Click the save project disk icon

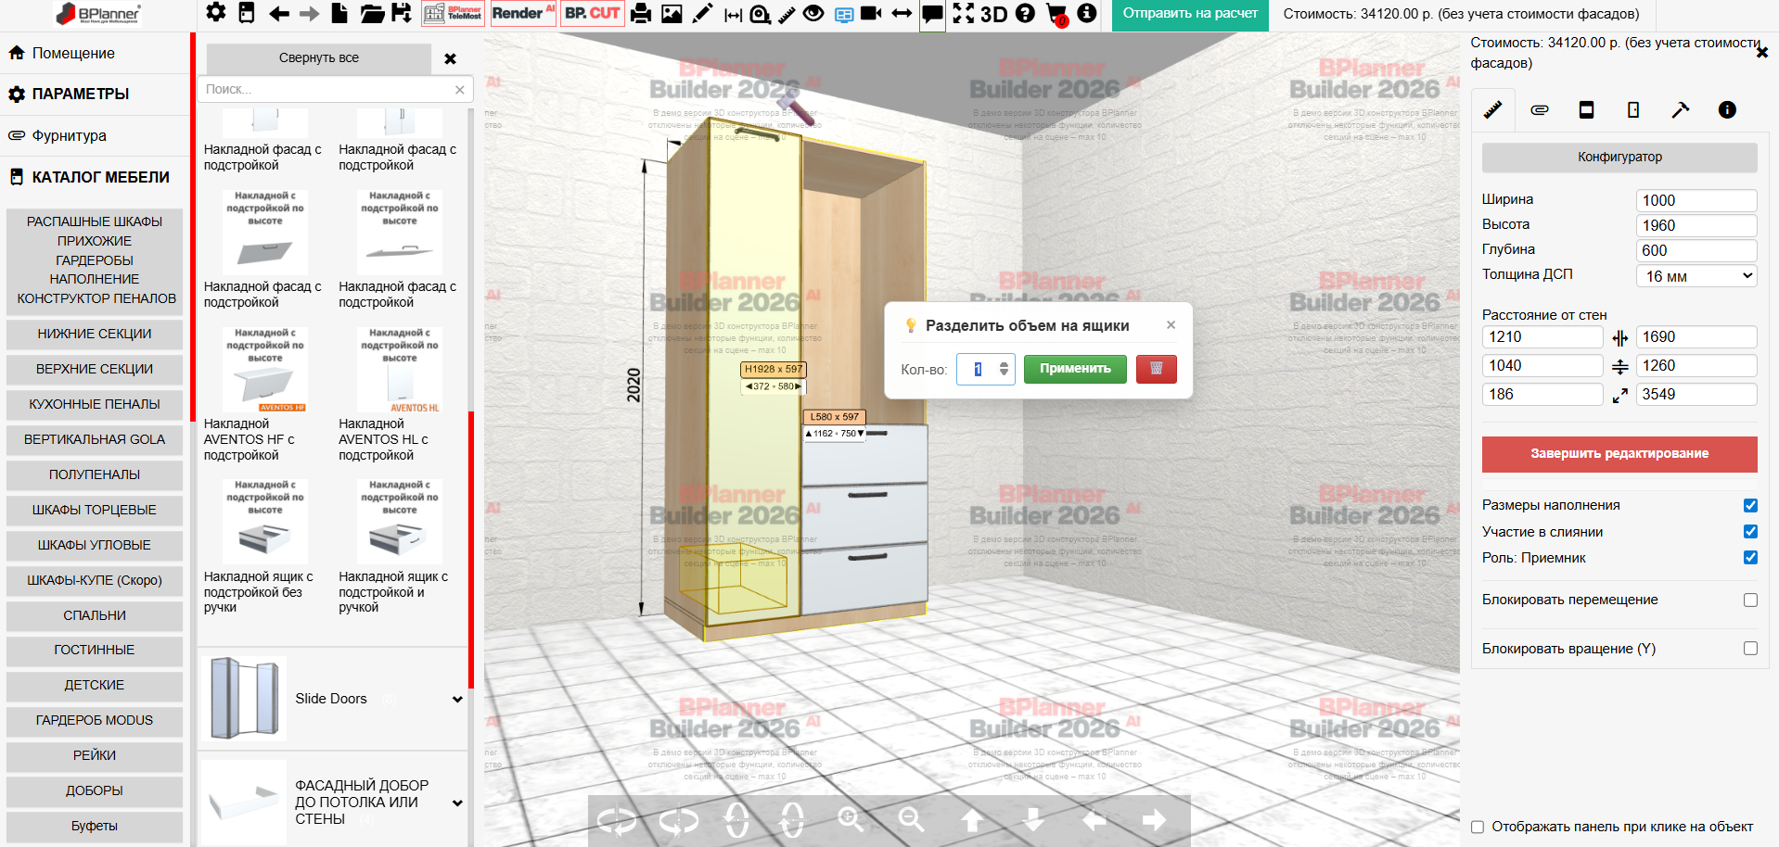coord(402,13)
